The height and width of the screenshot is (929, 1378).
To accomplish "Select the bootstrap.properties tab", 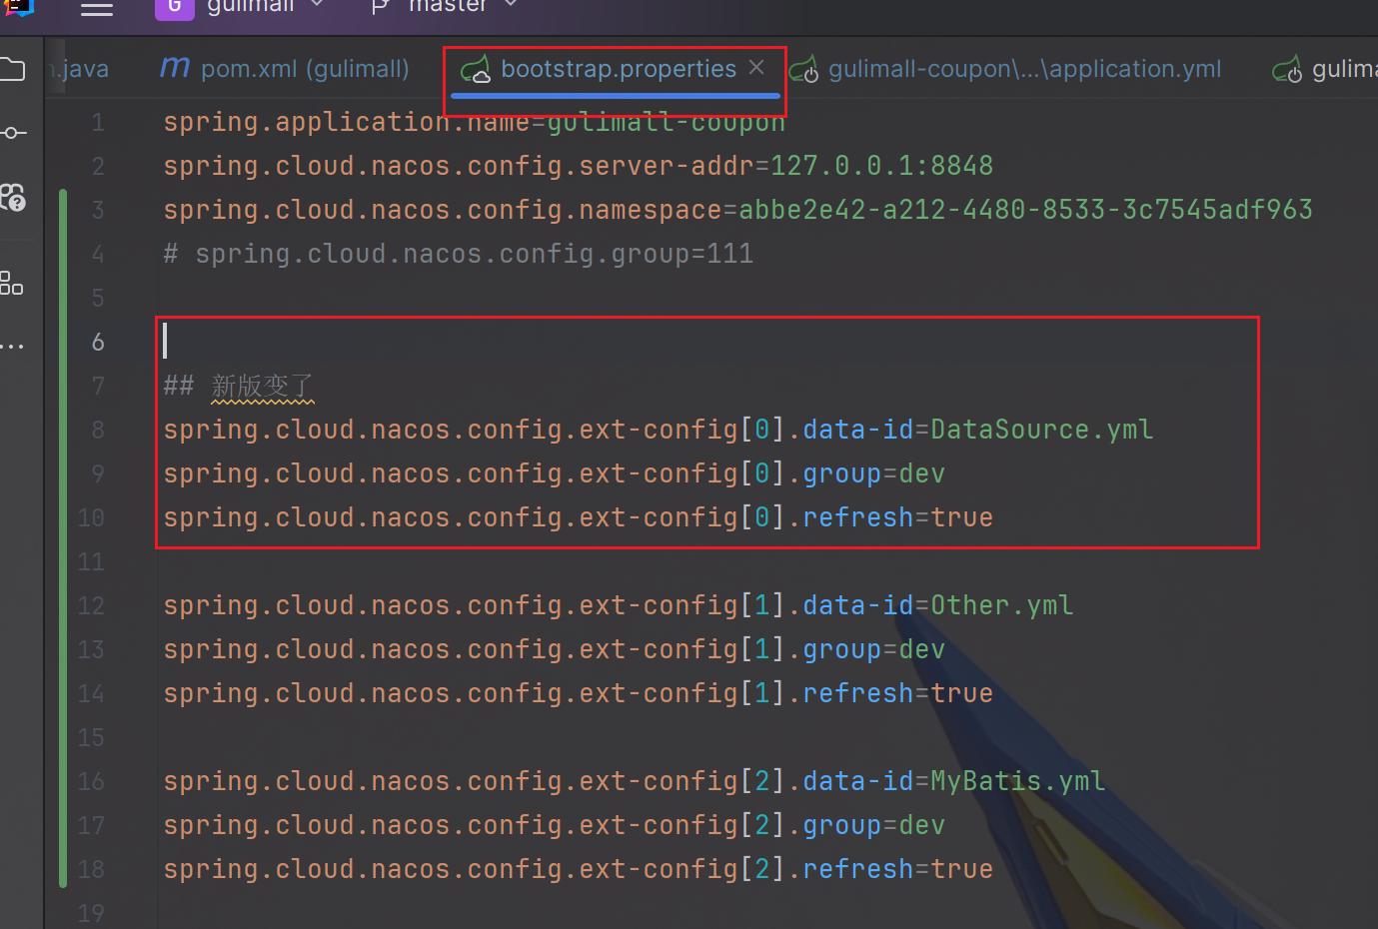I will 618,69.
